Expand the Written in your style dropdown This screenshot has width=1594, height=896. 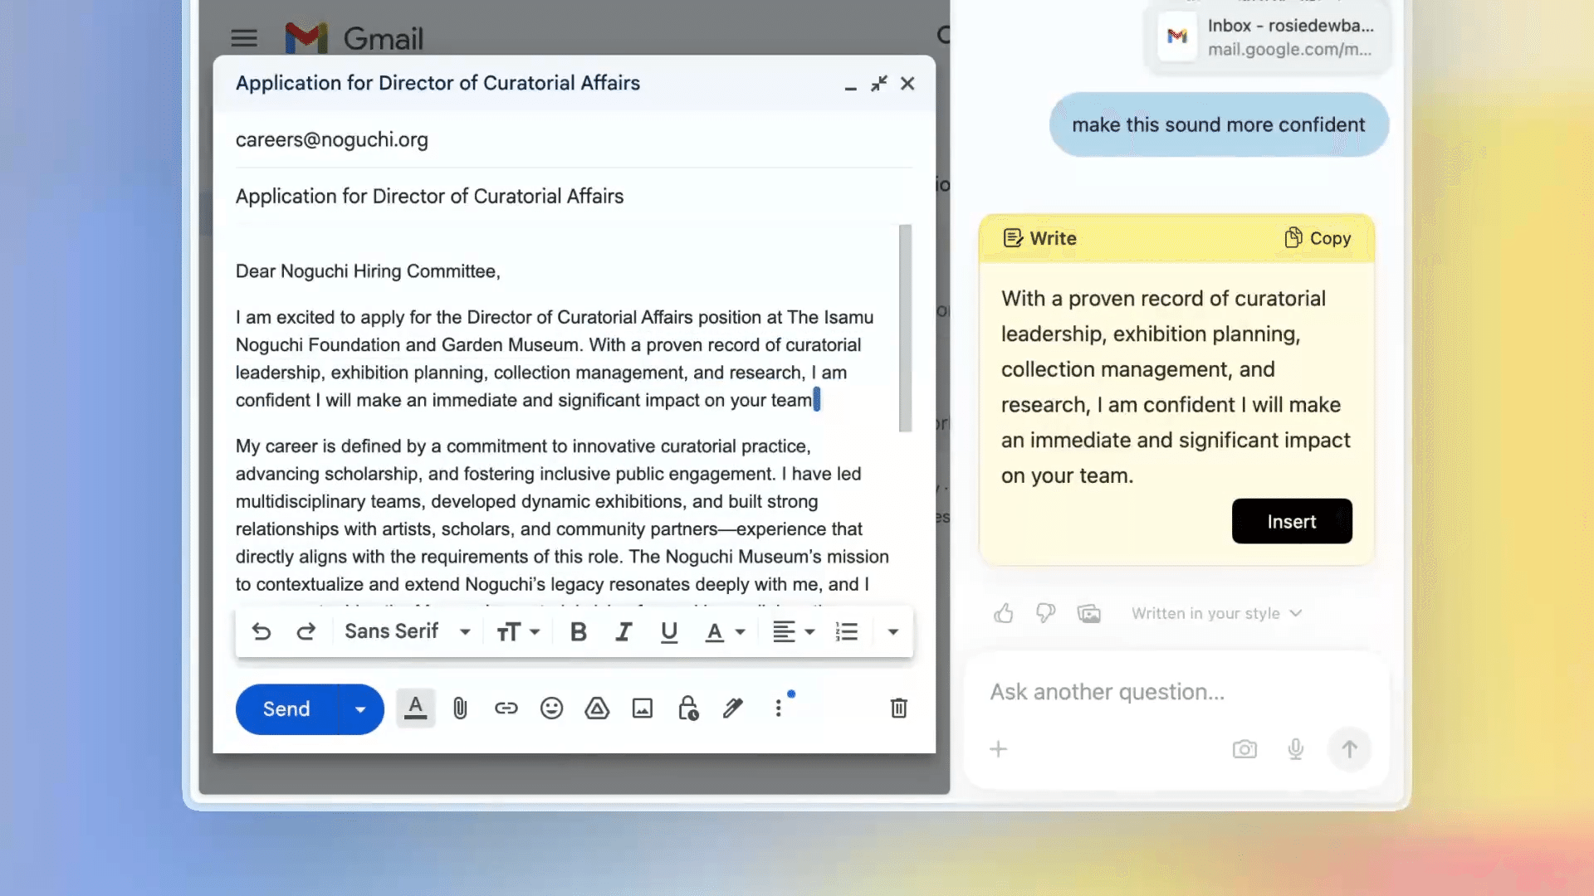(x=1216, y=613)
